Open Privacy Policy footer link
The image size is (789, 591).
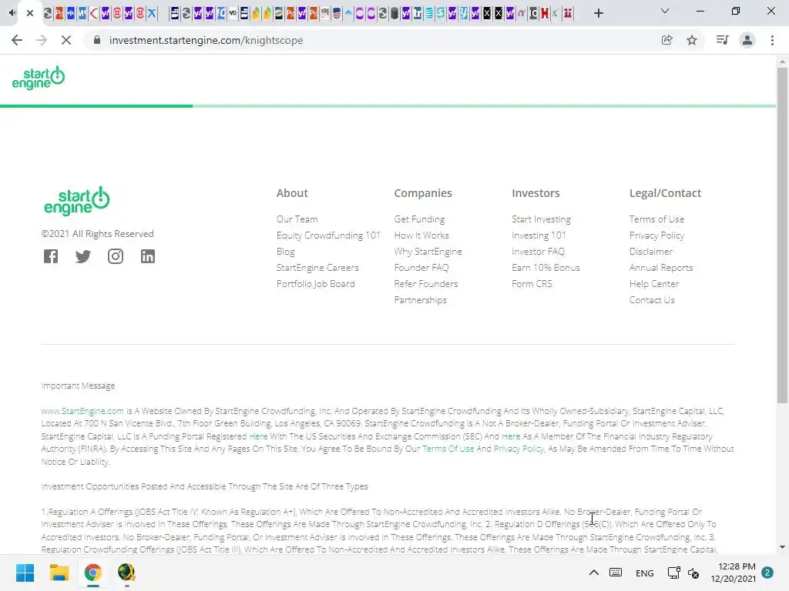(x=656, y=235)
